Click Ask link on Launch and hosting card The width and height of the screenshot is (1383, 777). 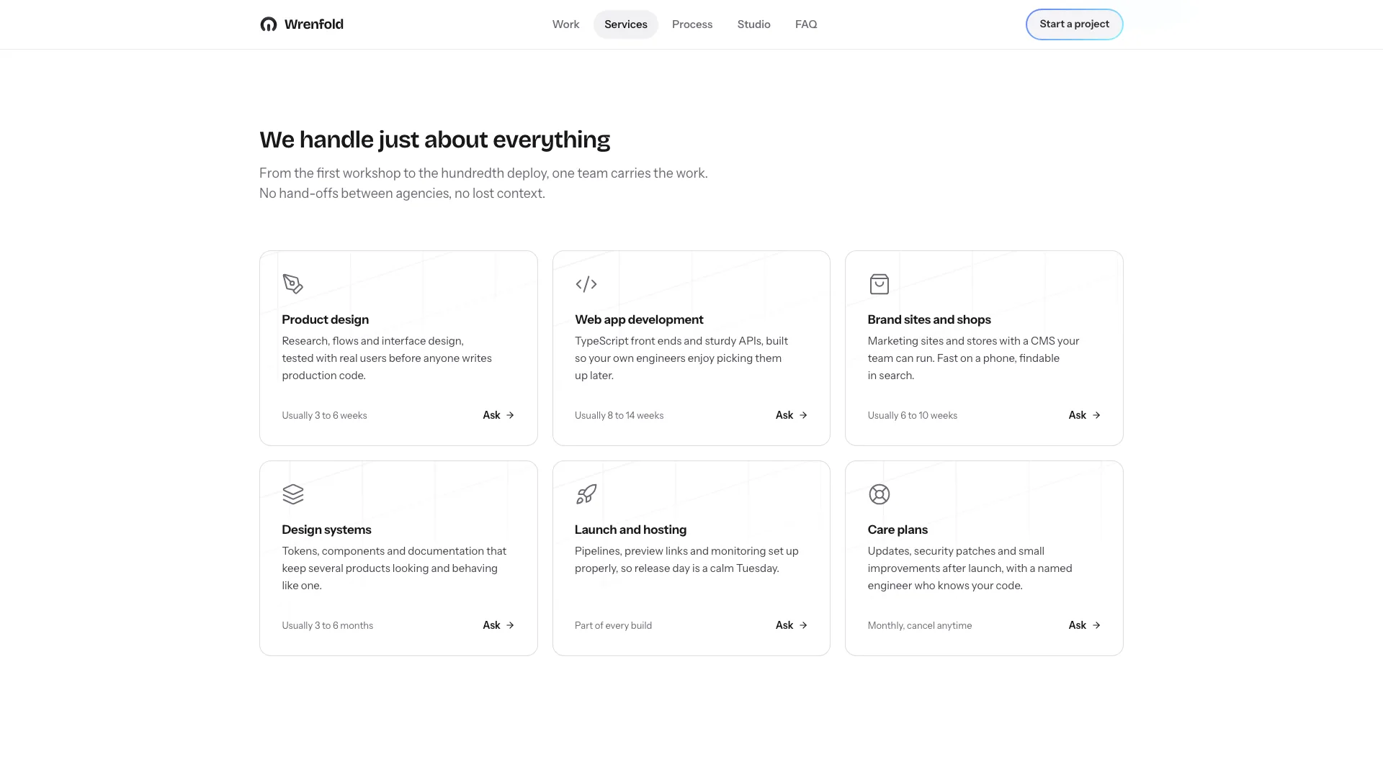pos(792,625)
